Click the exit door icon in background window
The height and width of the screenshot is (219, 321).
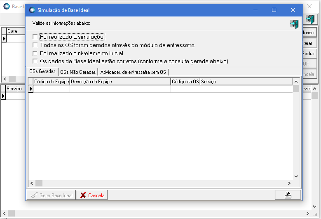310,19
